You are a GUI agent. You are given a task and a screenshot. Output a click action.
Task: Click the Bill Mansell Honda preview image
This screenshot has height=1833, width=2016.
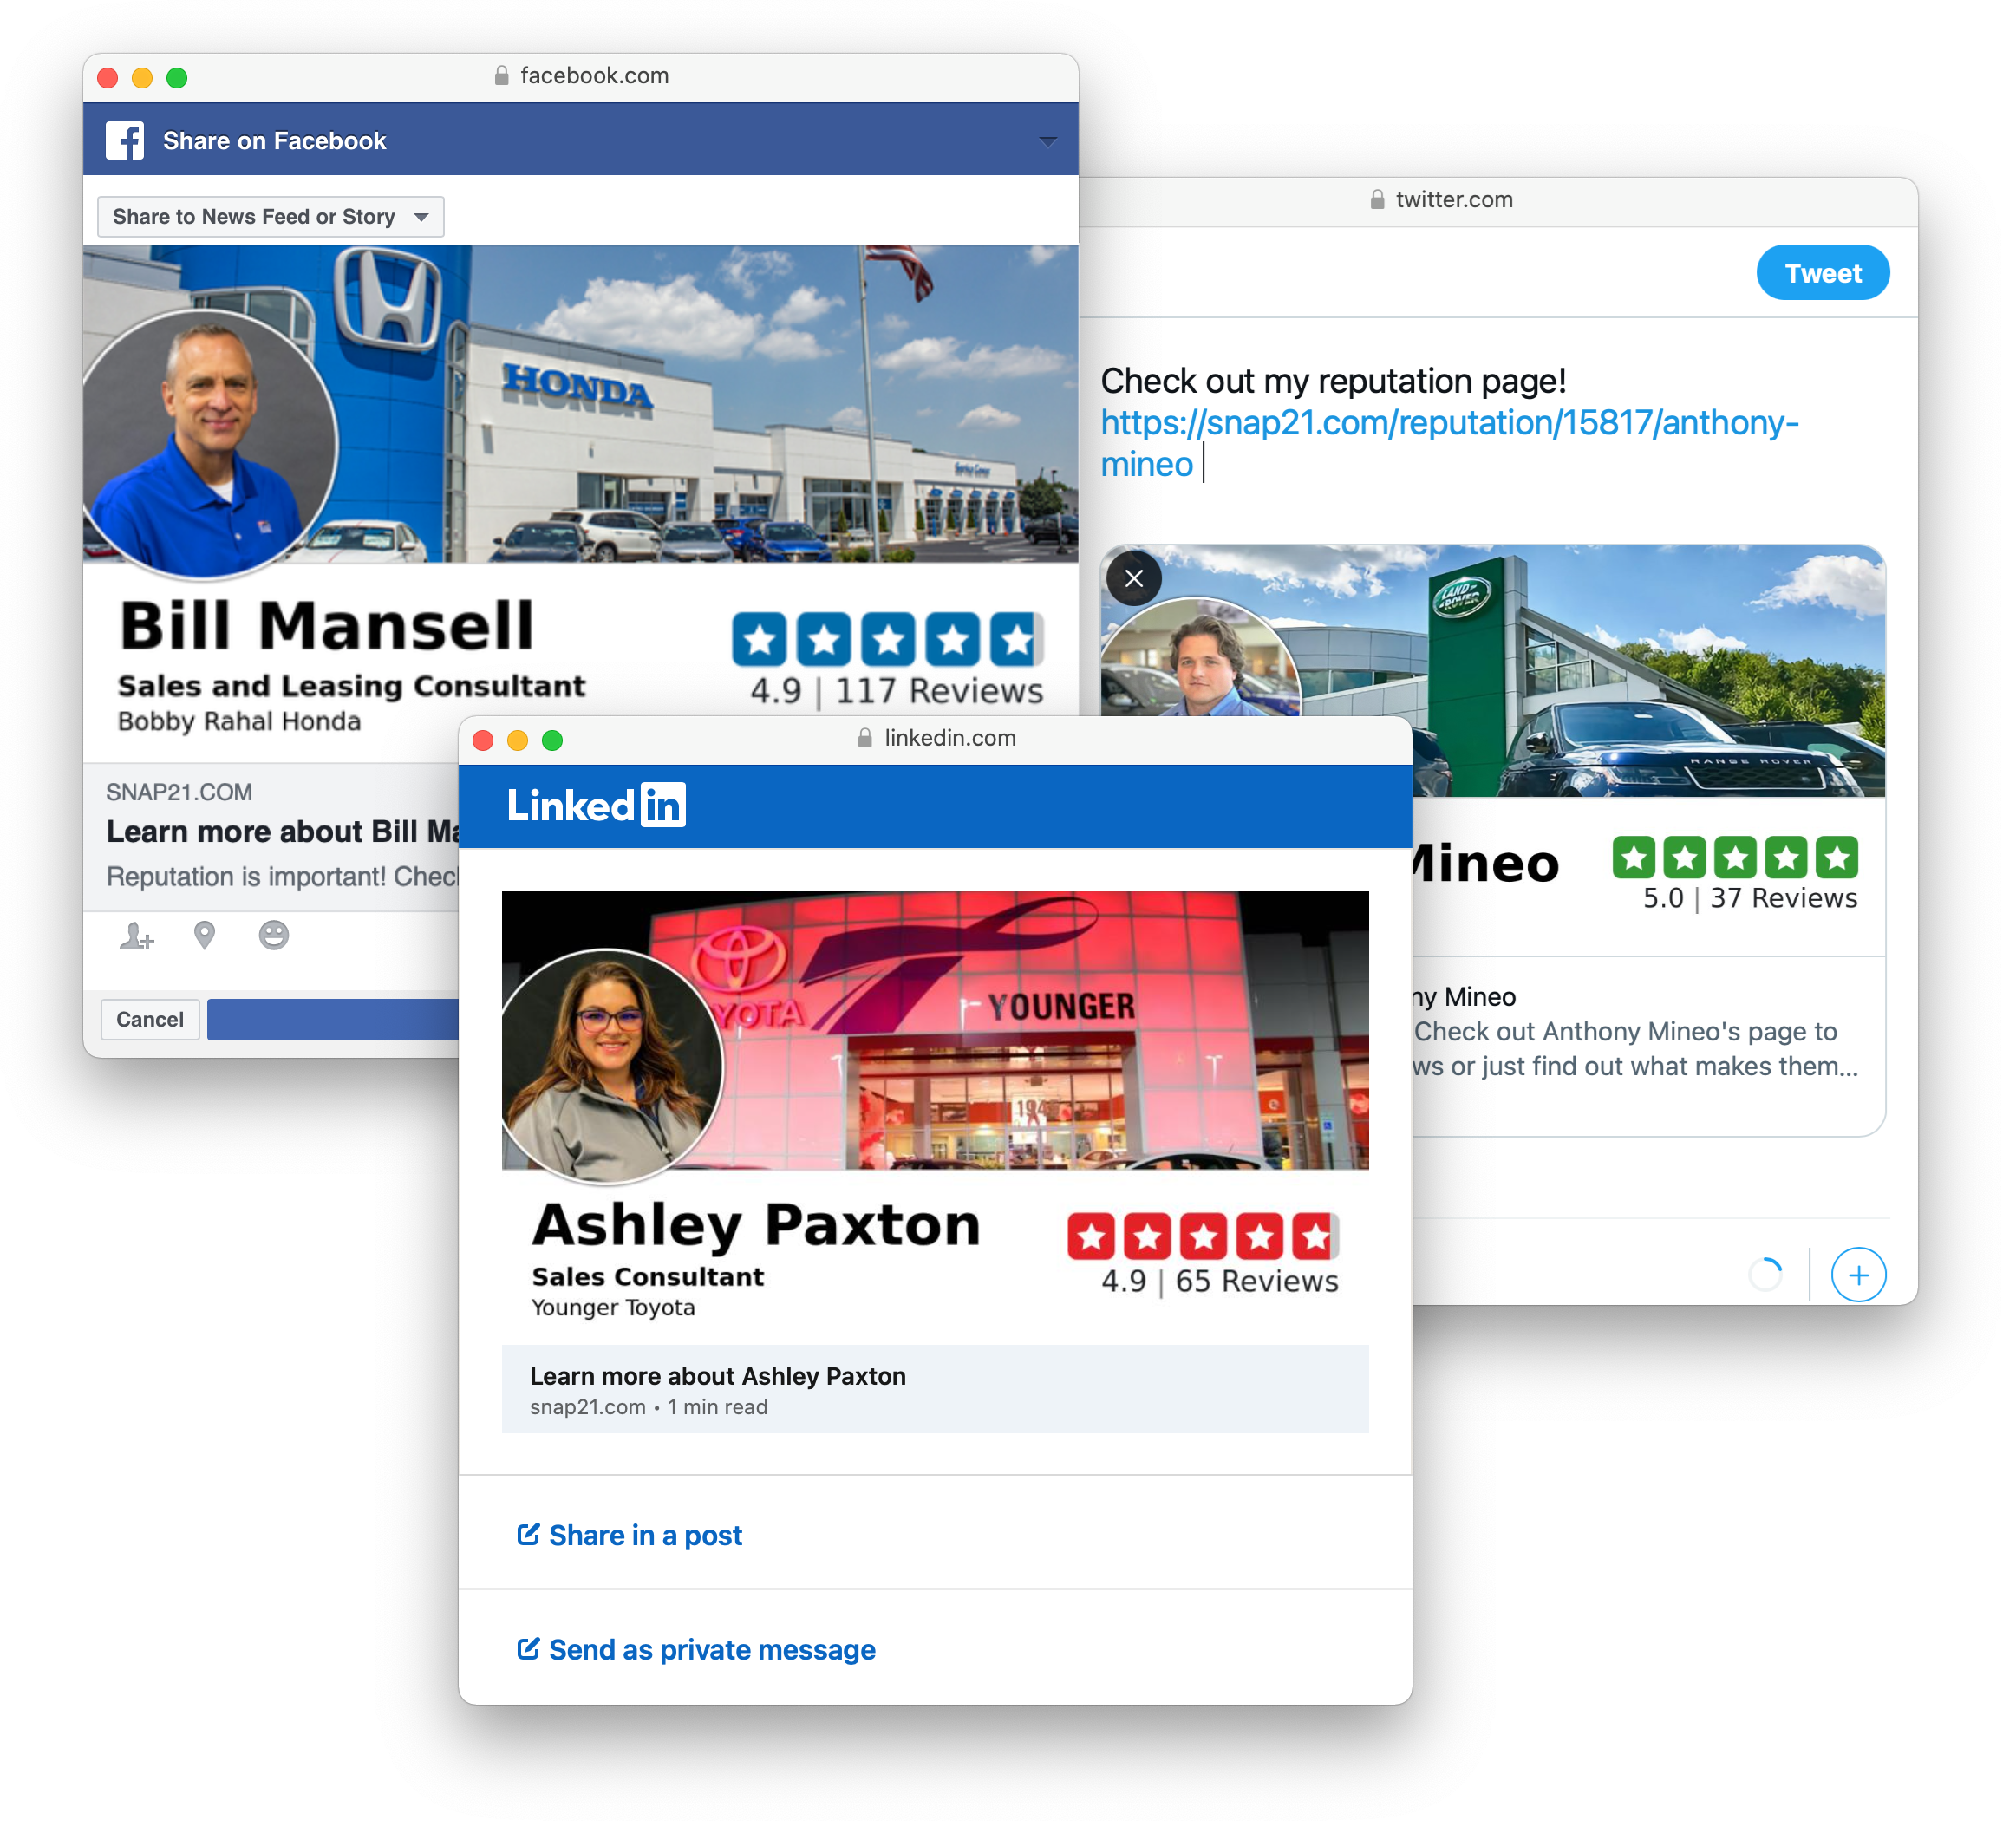point(581,404)
